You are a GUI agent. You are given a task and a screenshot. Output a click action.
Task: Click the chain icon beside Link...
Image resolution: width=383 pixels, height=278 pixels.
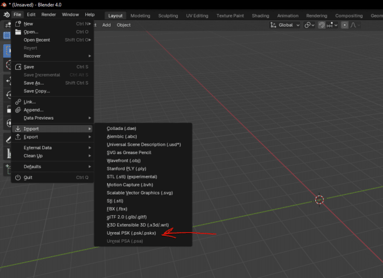pos(18,102)
